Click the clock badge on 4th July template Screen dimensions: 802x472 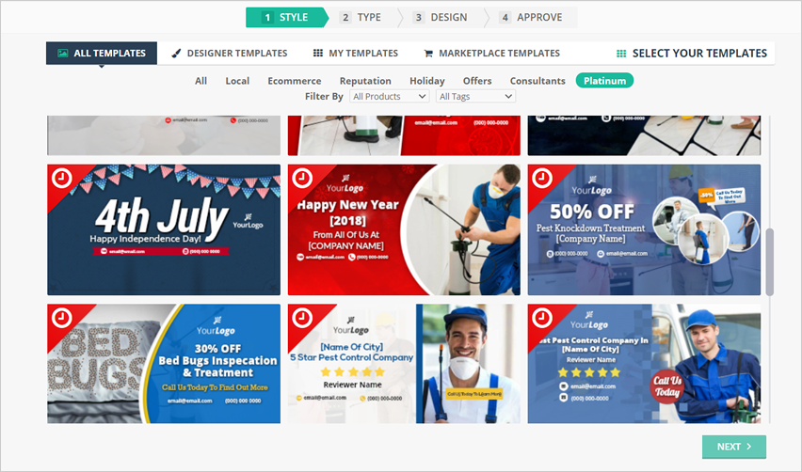[x=62, y=179]
